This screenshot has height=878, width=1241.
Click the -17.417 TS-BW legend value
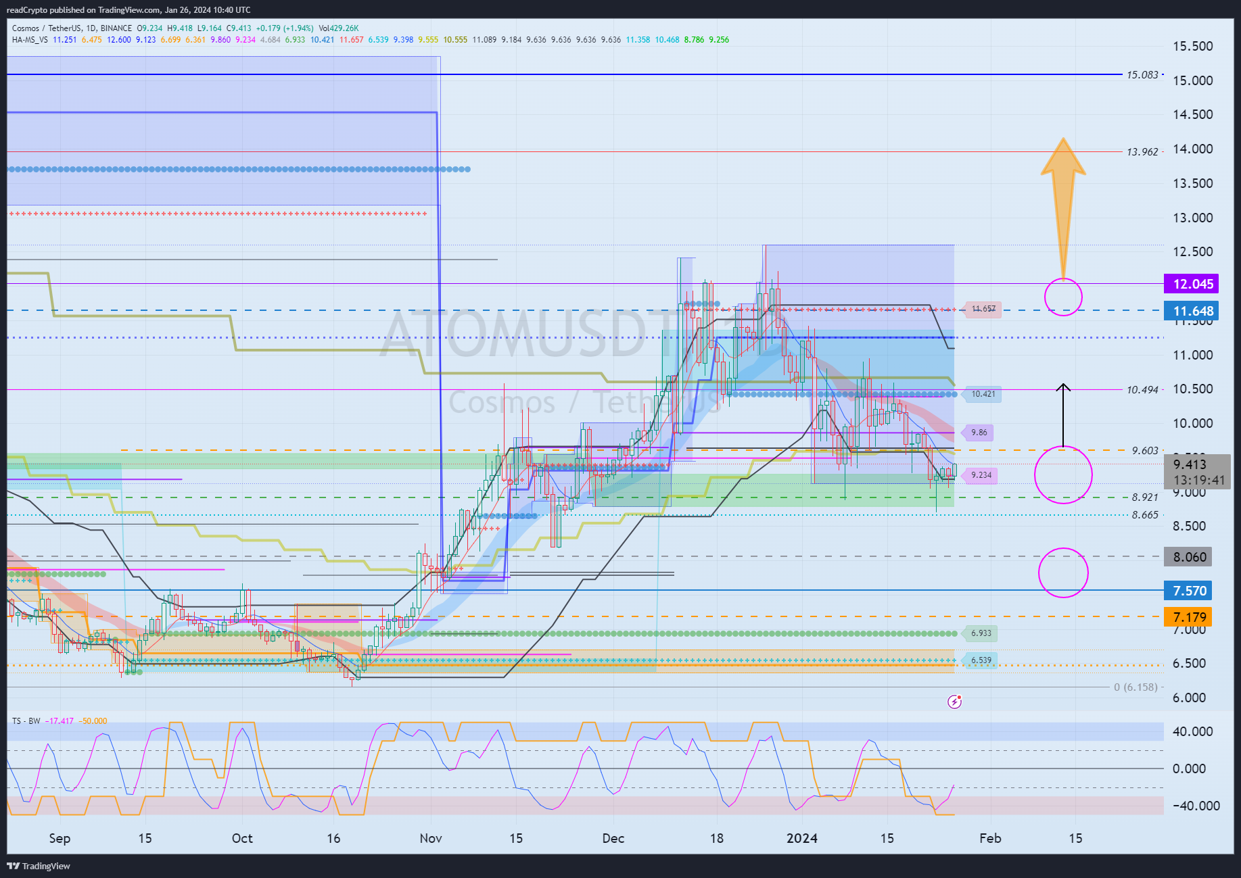click(60, 721)
